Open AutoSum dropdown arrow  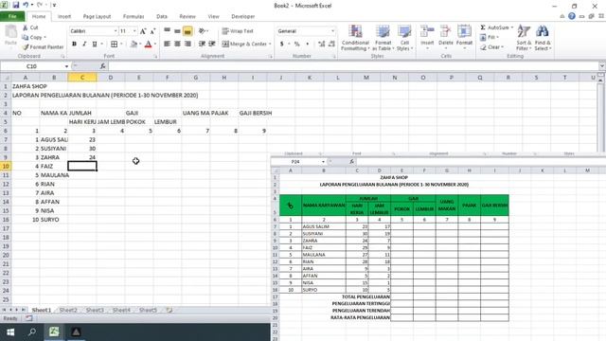click(512, 27)
